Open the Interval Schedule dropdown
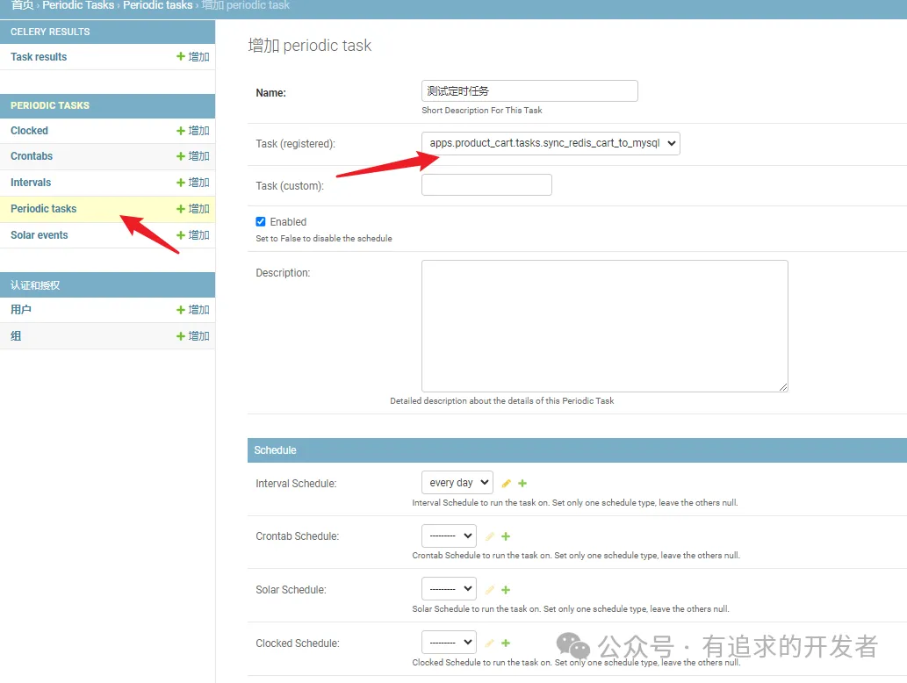 click(x=457, y=483)
